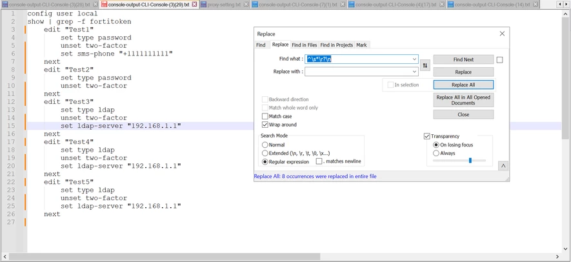The width and height of the screenshot is (571, 262).
Task: Click the horizontal scrollbar left arrow
Action: [5, 257]
